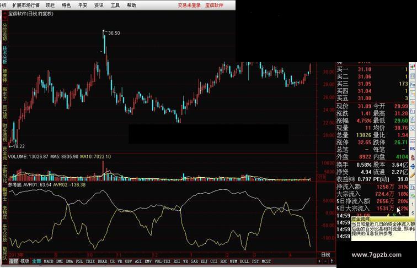
Task: Apply the FSL indicator
Action: pyautogui.click(x=79, y=261)
